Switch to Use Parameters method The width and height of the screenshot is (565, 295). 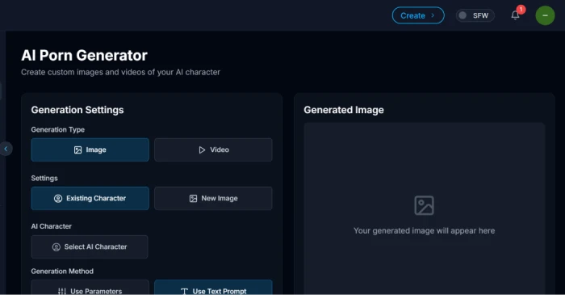click(x=90, y=288)
